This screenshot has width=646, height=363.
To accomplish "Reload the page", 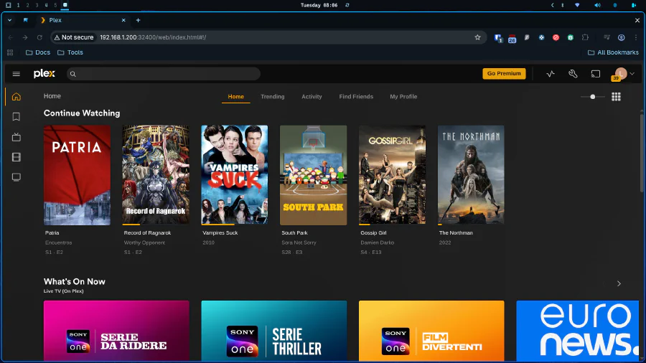I will [39, 37].
